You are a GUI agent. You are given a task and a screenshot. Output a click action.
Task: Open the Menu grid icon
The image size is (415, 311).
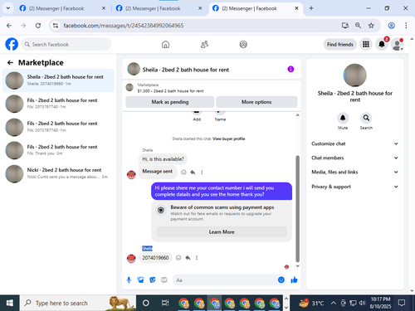(366, 44)
